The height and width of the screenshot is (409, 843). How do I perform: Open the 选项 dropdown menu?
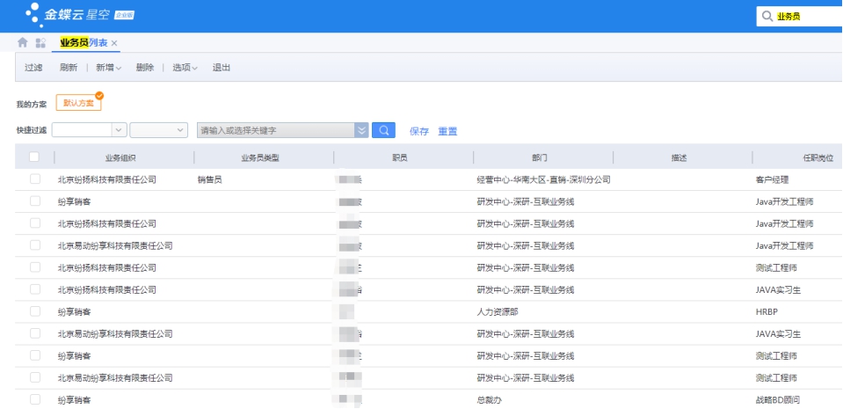(185, 67)
